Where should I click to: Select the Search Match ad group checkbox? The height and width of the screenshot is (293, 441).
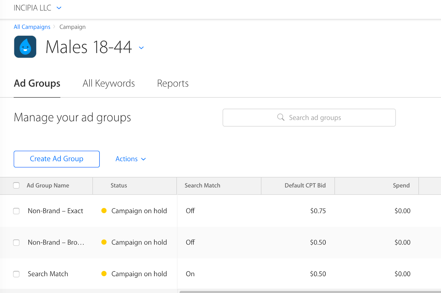17,274
